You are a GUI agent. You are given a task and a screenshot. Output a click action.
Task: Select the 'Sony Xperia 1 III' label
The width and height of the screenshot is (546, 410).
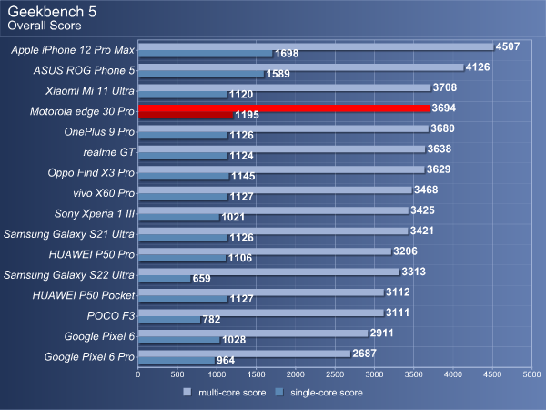pos(95,214)
